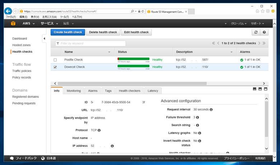Open Traffic policies in the sidebar

22,71
